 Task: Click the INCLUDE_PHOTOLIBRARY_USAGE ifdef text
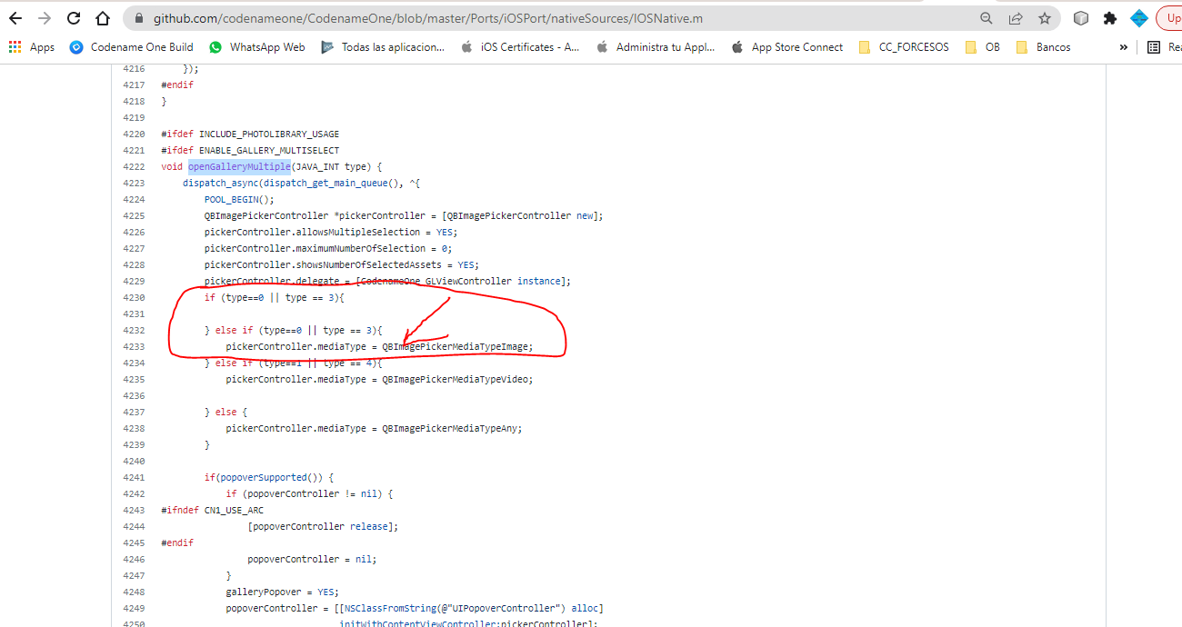(269, 134)
